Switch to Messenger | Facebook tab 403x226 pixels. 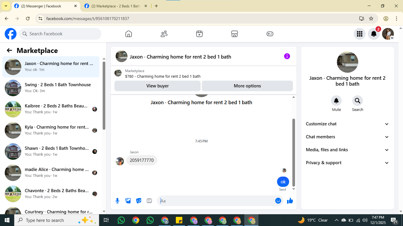(x=46, y=6)
